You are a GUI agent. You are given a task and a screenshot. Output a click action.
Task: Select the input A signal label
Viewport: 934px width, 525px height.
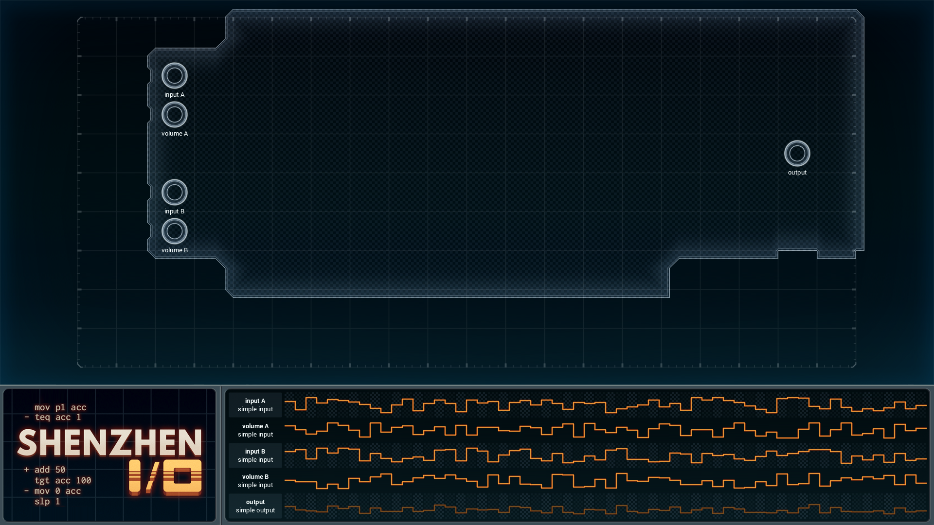[255, 405]
